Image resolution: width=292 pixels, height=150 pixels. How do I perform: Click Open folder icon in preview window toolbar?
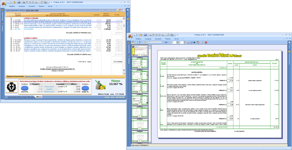coord(141,35)
